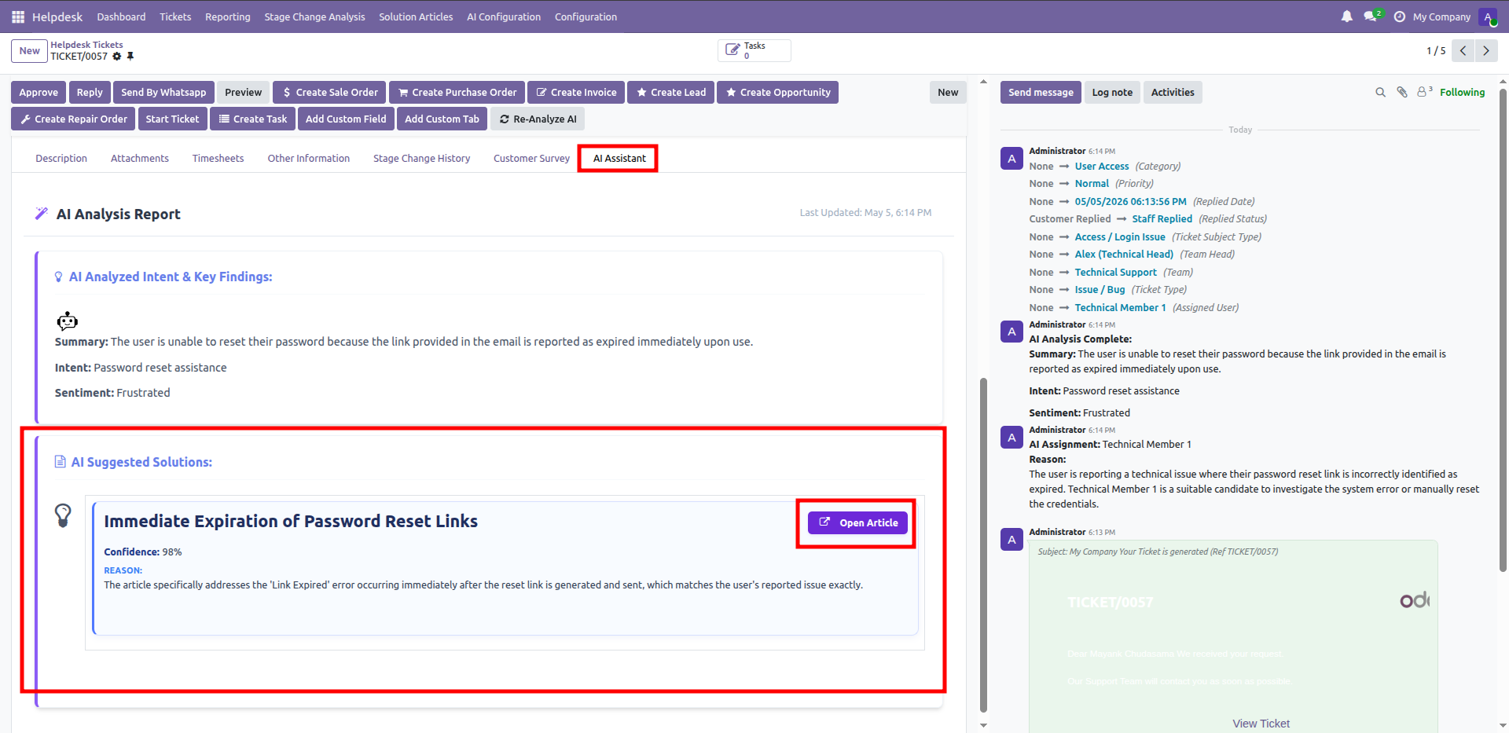Click Create Repair Order

tap(73, 119)
